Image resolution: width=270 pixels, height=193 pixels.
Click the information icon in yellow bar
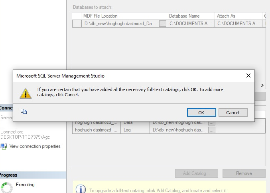coord(81,189)
